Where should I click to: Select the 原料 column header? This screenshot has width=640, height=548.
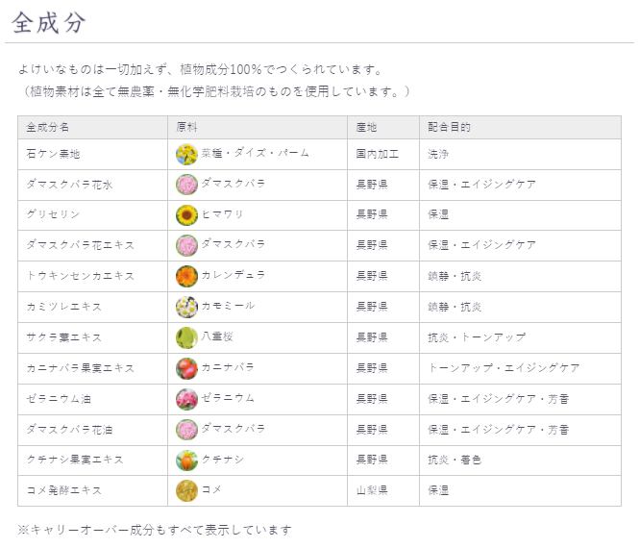[x=186, y=127]
